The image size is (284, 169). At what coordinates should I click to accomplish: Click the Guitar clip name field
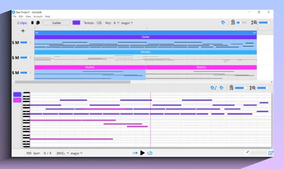click(57, 23)
